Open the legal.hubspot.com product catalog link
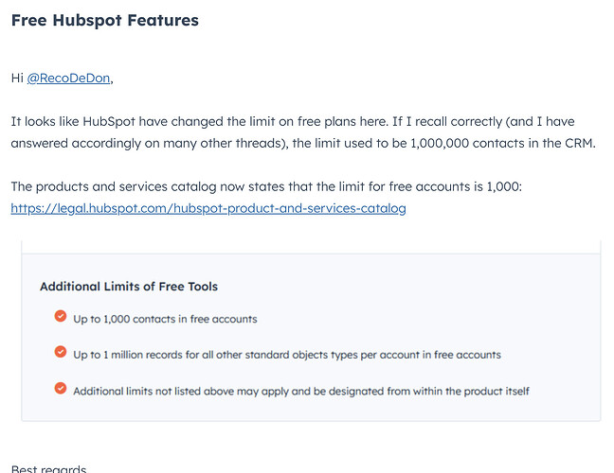 tap(208, 208)
